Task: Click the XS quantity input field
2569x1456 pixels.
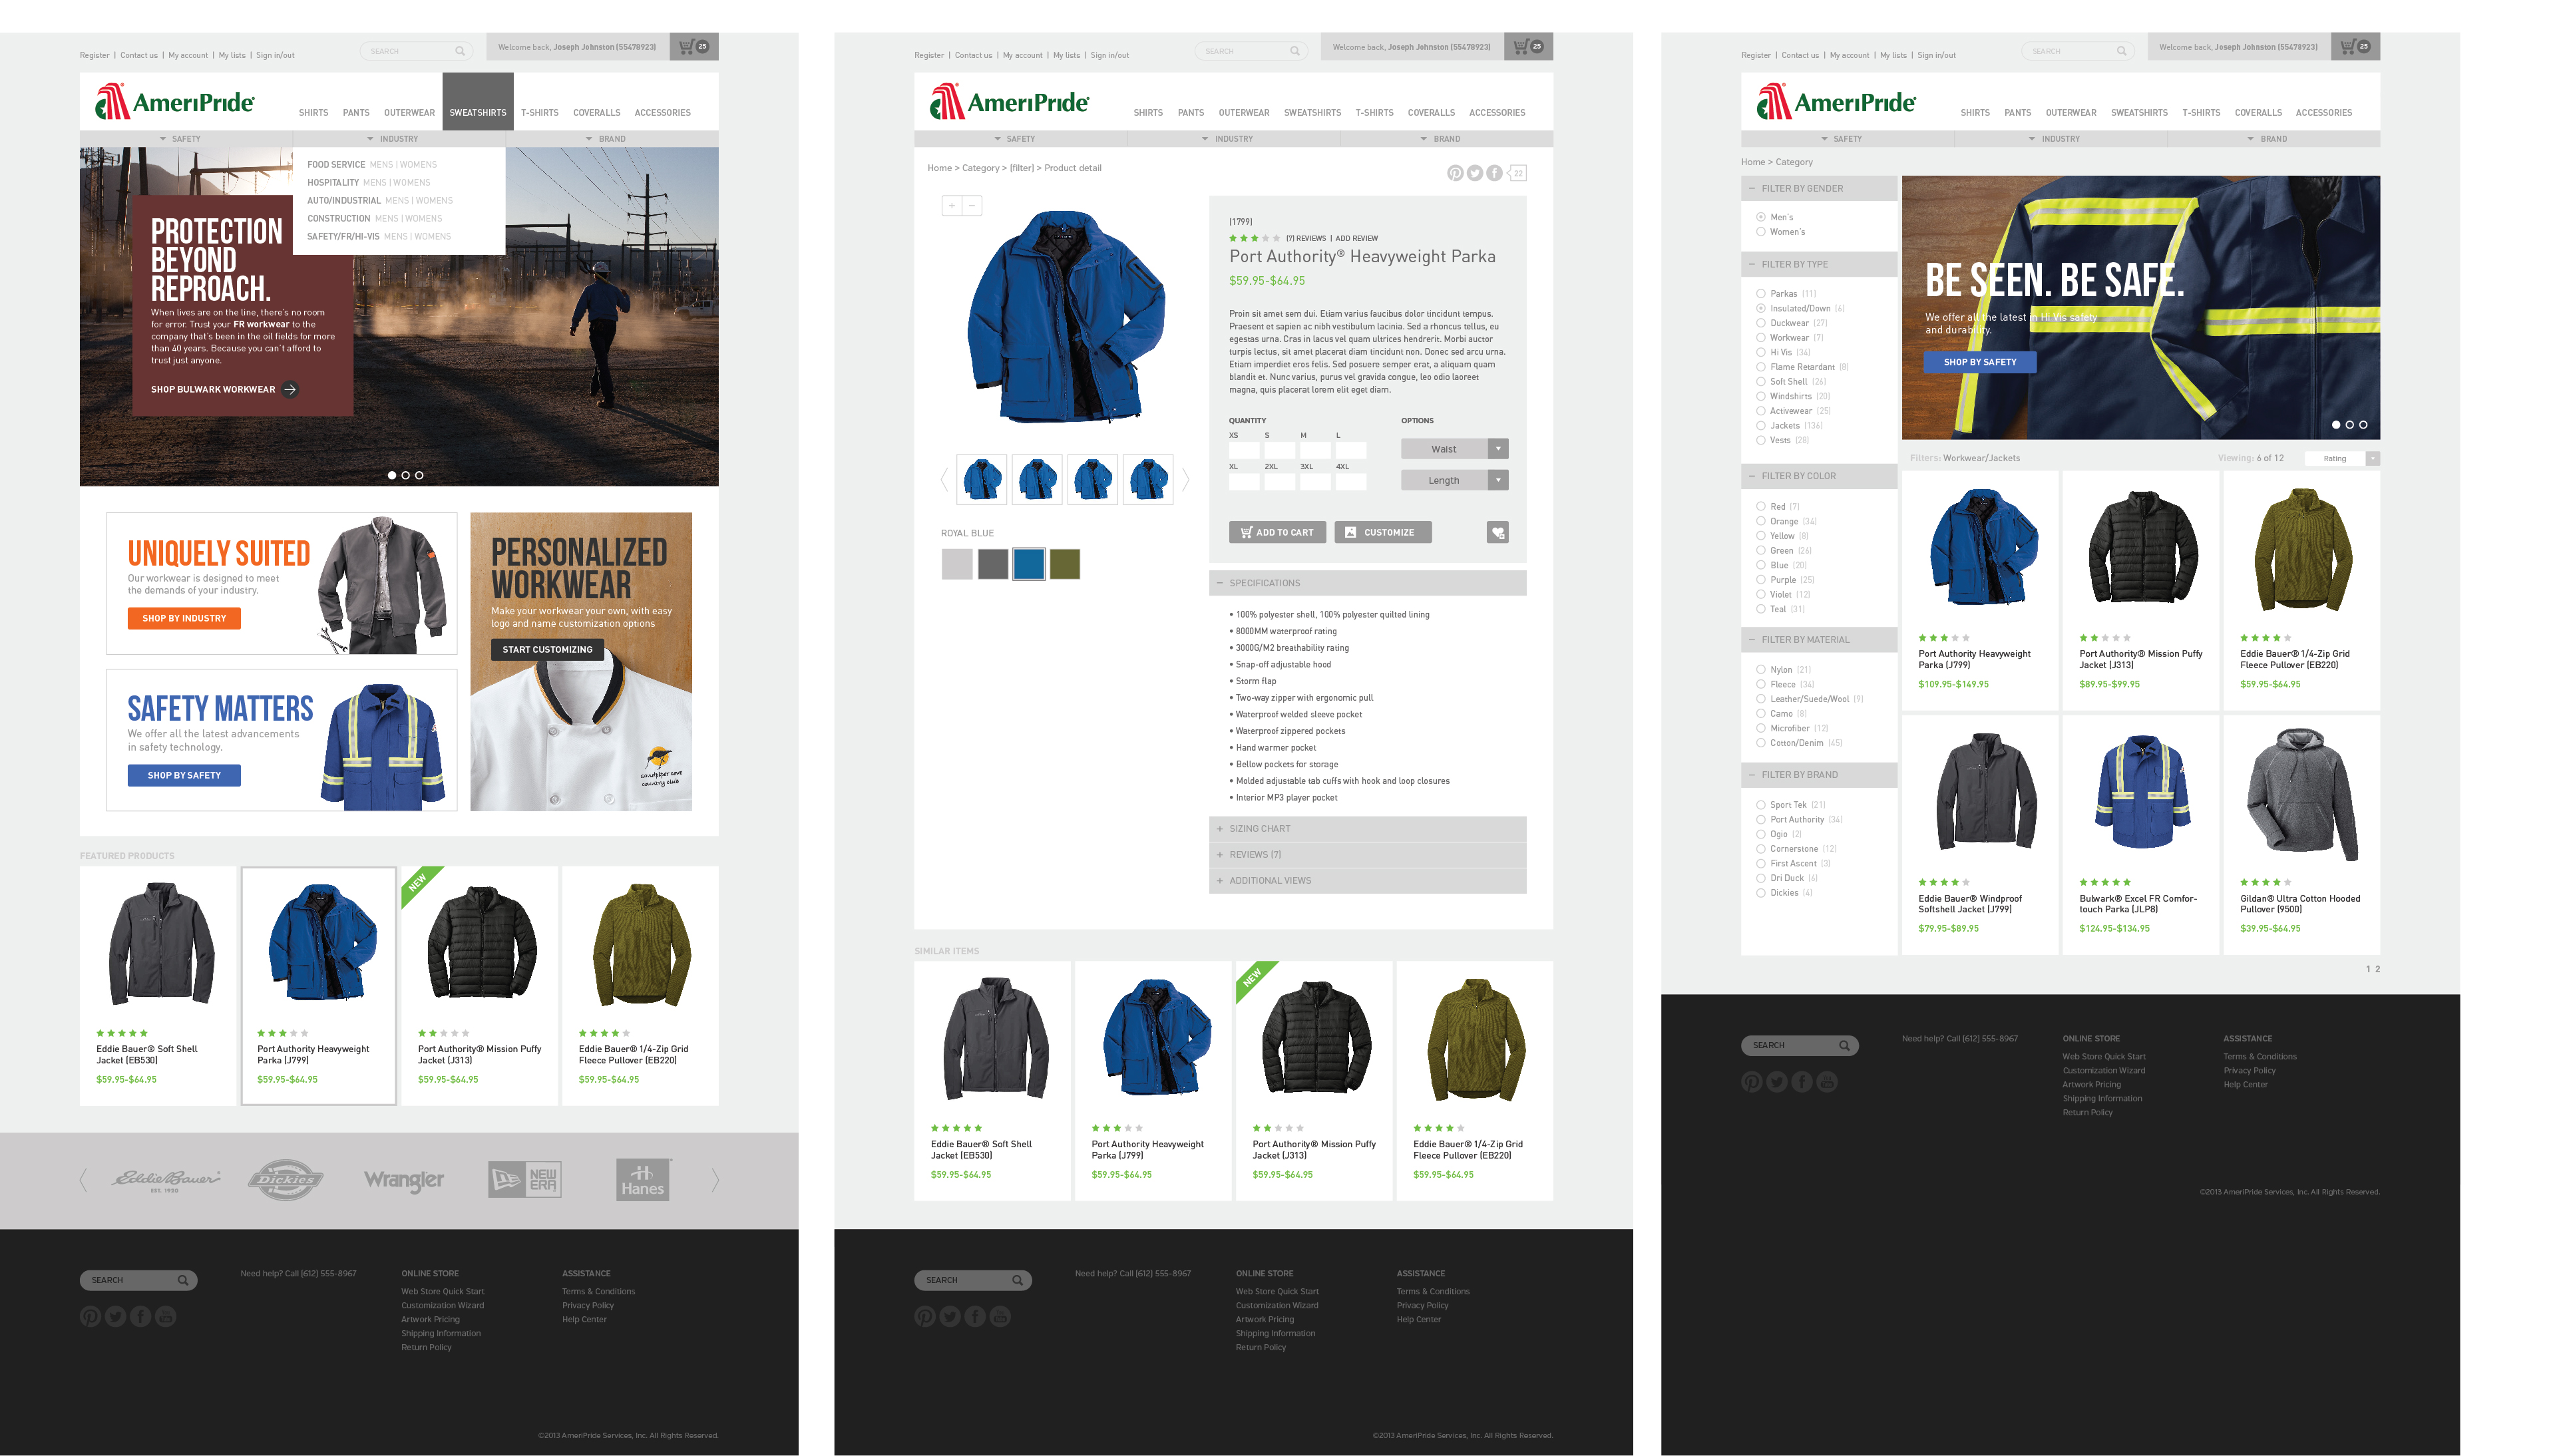Action: (x=1244, y=451)
